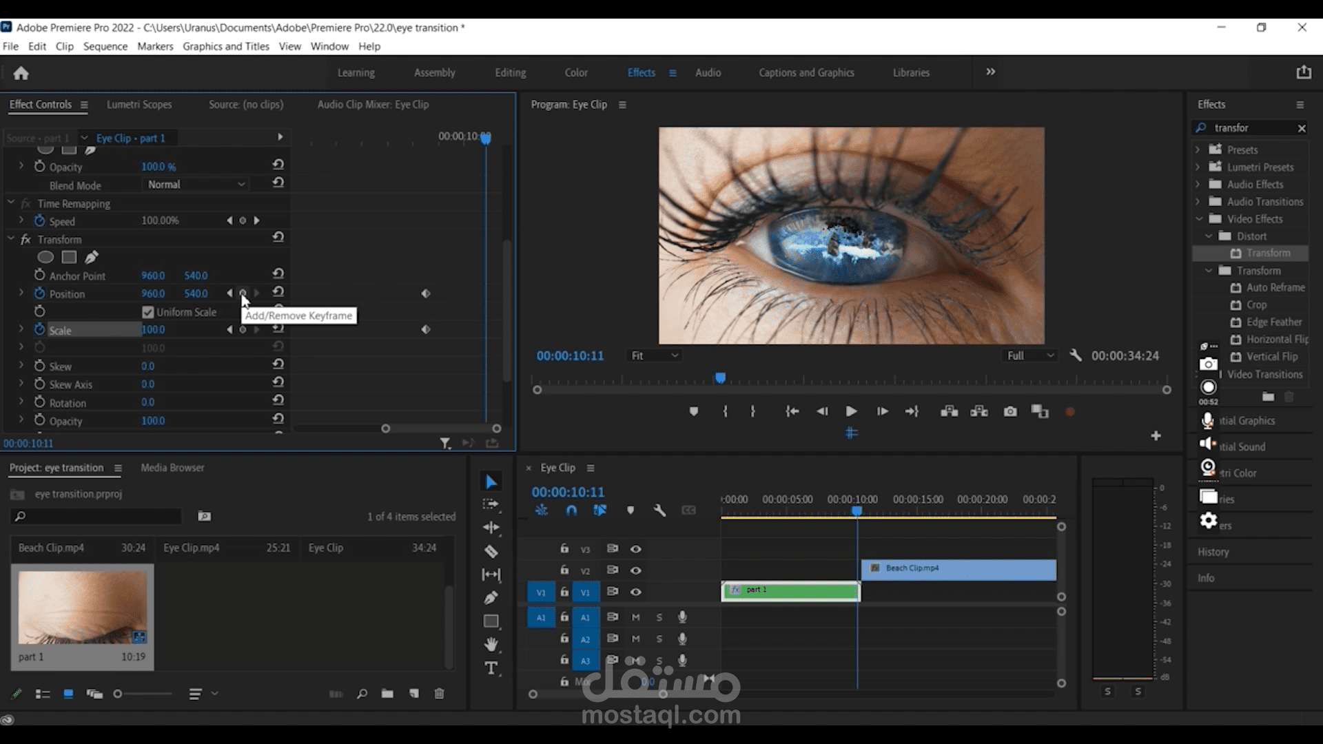Image resolution: width=1323 pixels, height=744 pixels.
Task: Collapse Video Effects folder
Action: pyautogui.click(x=1199, y=218)
